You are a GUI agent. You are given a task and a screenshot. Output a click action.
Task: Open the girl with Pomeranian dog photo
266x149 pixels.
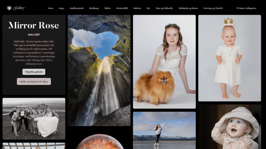point(164,62)
